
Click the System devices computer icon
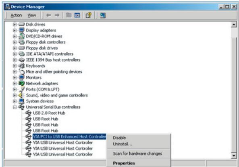point(21,101)
